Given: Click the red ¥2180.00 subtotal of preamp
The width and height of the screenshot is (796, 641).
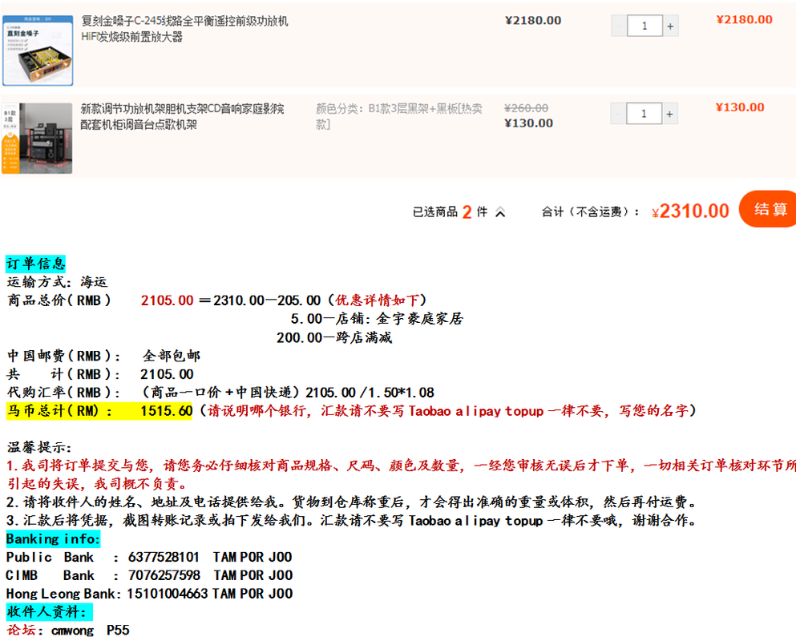Looking at the screenshot, I should (744, 20).
